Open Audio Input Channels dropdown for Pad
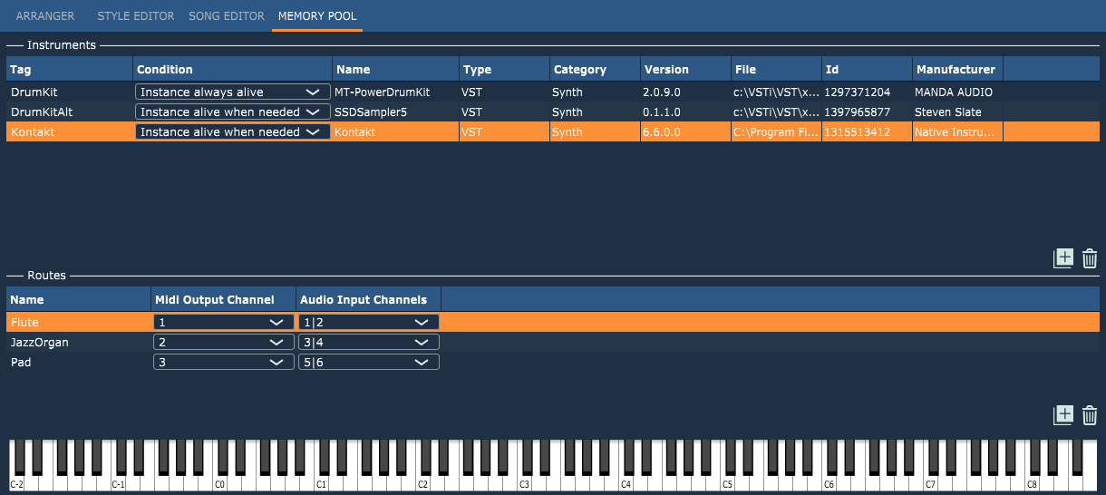The height and width of the screenshot is (495, 1106). pos(369,362)
